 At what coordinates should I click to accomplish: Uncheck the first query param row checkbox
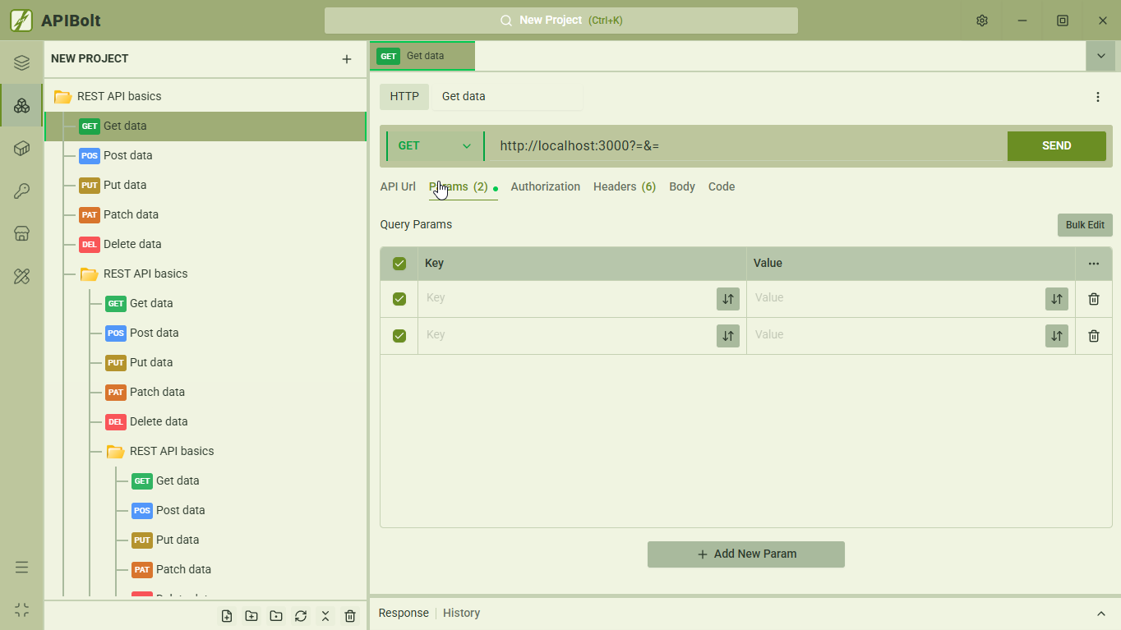tap(399, 299)
